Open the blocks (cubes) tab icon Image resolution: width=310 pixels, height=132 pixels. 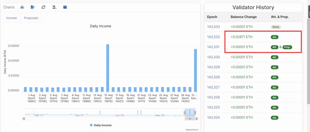(22, 7)
